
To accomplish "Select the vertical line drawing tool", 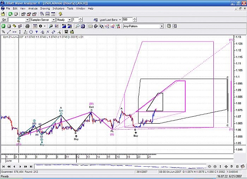I will coord(20,32).
